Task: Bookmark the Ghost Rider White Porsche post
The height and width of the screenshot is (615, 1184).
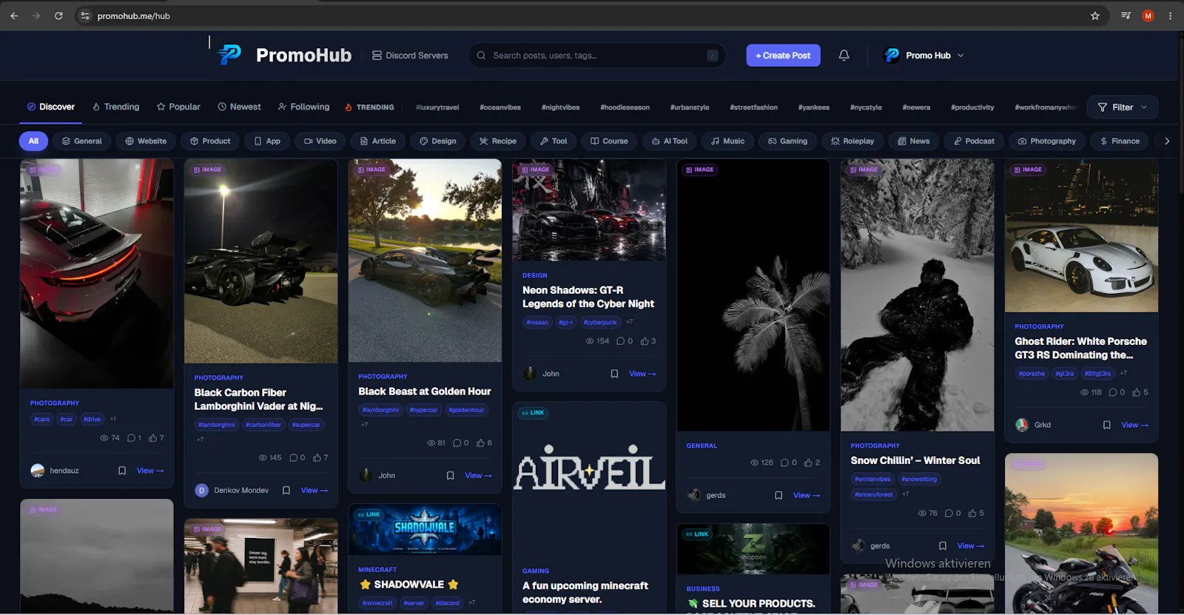Action: pos(1107,426)
